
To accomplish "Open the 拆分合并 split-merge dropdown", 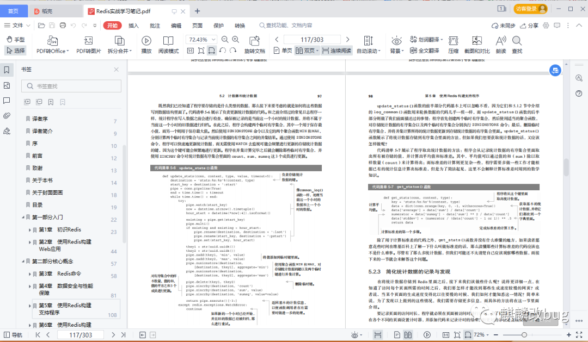I will coord(120,45).
